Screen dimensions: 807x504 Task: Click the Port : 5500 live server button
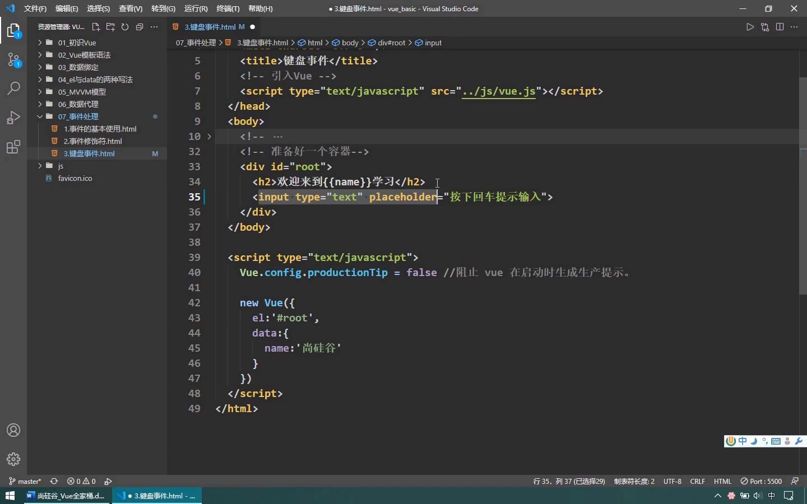coord(761,481)
